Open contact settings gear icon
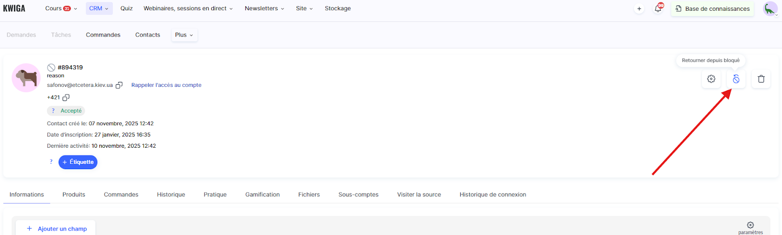 (711, 79)
